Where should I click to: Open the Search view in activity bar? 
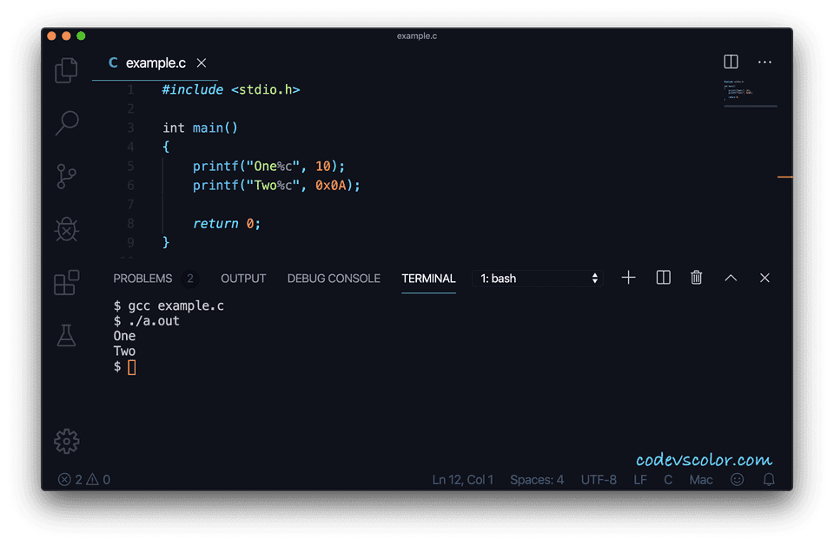click(67, 122)
